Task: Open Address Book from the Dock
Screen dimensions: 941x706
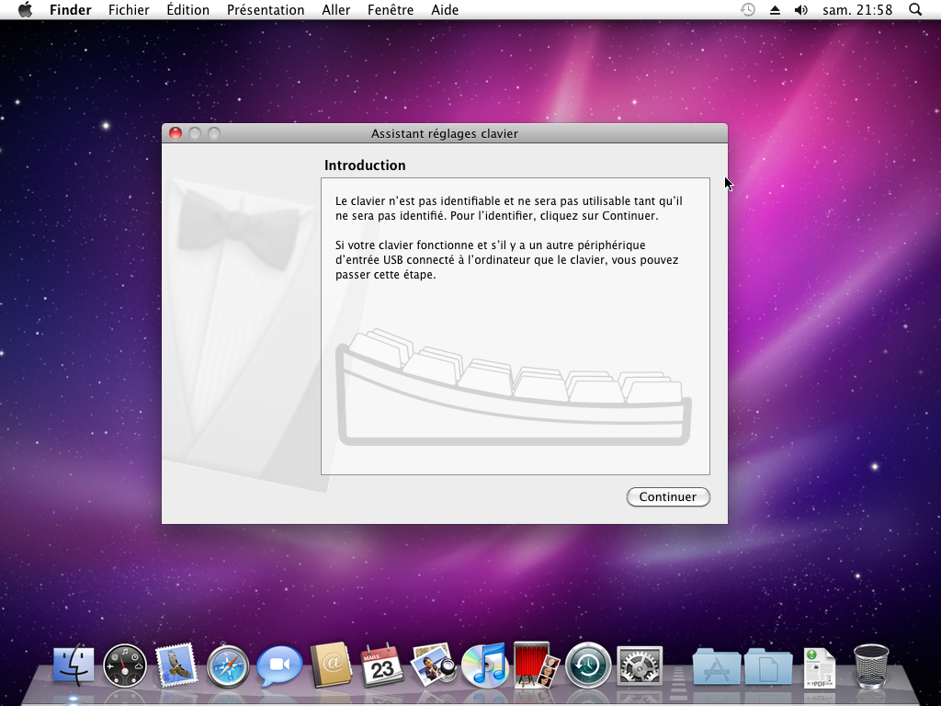Action: [x=331, y=665]
